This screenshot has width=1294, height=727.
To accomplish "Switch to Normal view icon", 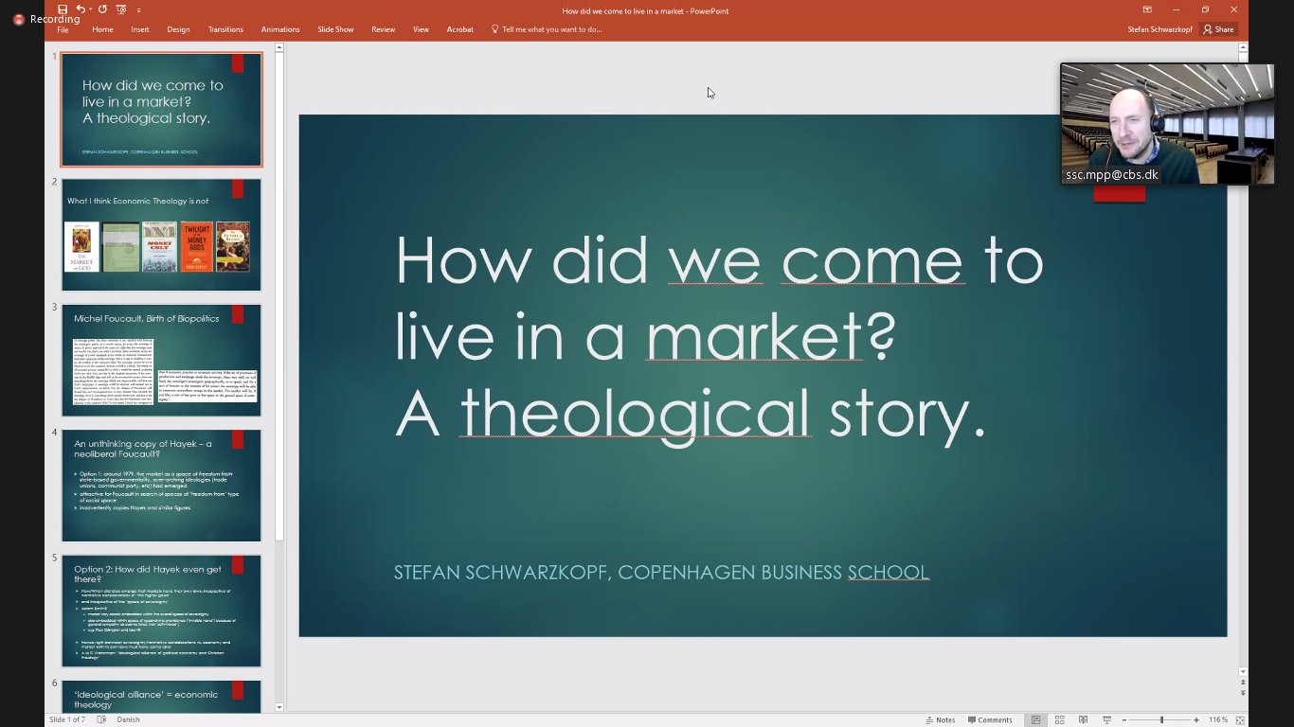I will 1036,720.
